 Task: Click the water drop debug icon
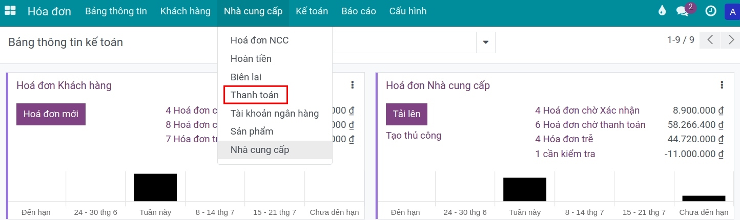point(662,11)
